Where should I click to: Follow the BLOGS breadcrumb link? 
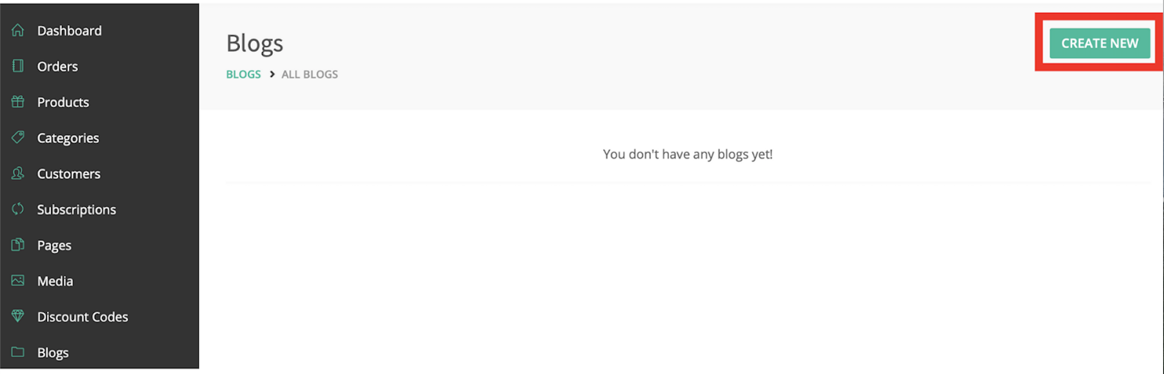[x=244, y=74]
